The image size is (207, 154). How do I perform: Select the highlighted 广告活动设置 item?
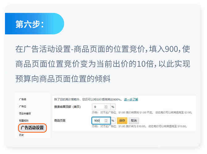point(32,128)
